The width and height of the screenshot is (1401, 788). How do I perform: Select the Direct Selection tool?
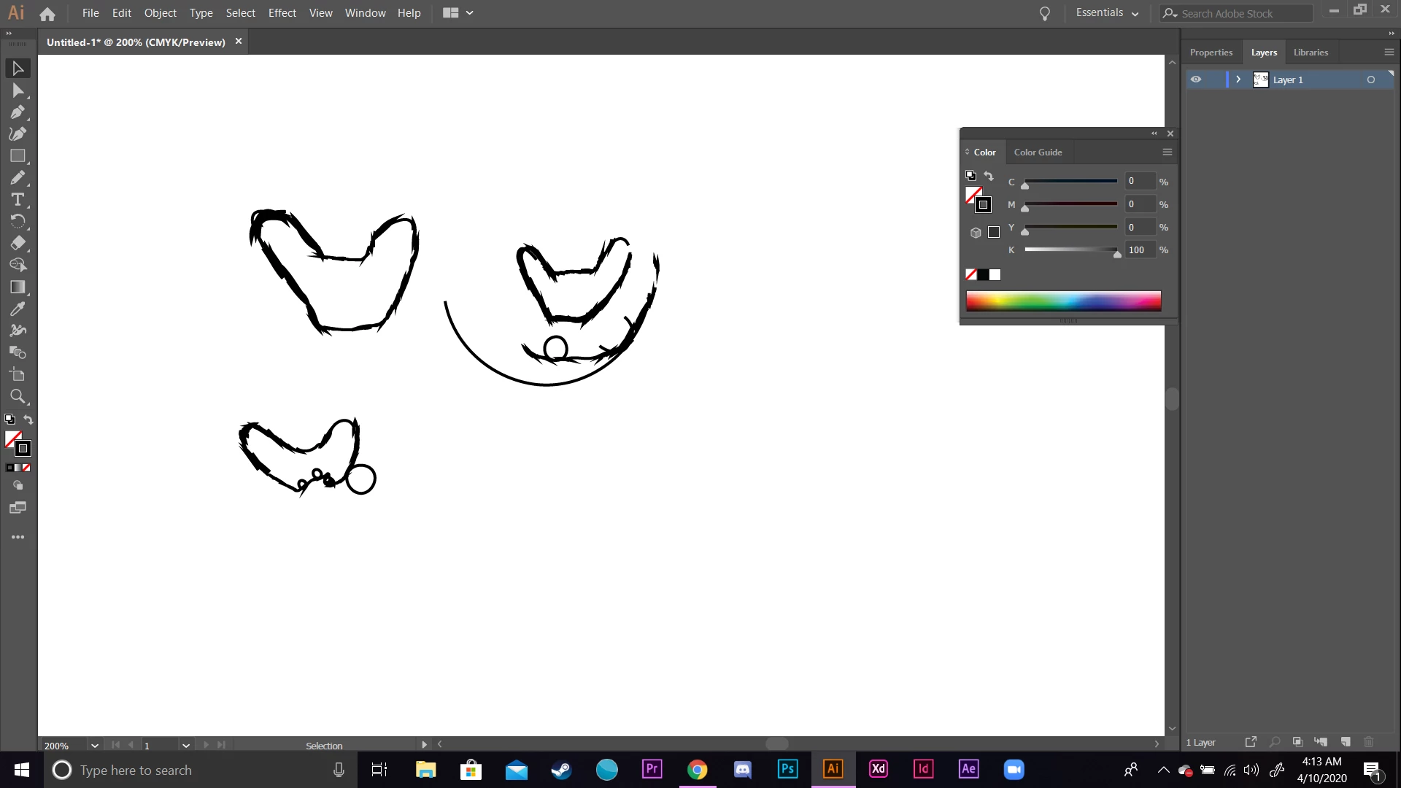click(x=18, y=90)
